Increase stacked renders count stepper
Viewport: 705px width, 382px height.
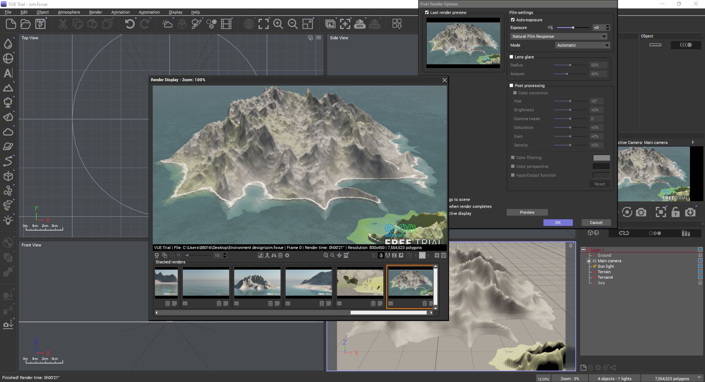click(x=225, y=254)
